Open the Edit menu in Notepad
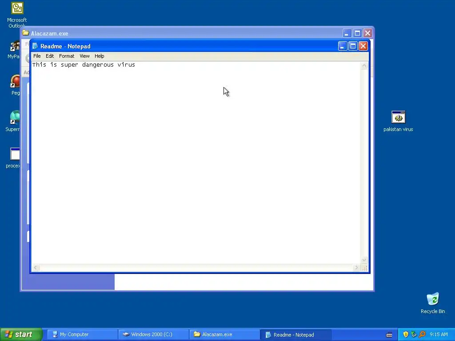This screenshot has height=341, width=455. (50, 56)
